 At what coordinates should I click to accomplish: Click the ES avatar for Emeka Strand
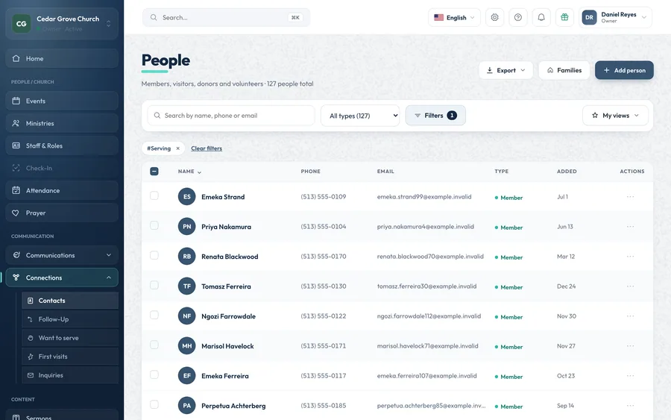coord(187,196)
